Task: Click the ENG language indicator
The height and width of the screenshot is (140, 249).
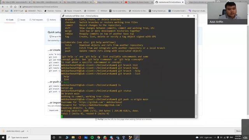Action: 231,137
